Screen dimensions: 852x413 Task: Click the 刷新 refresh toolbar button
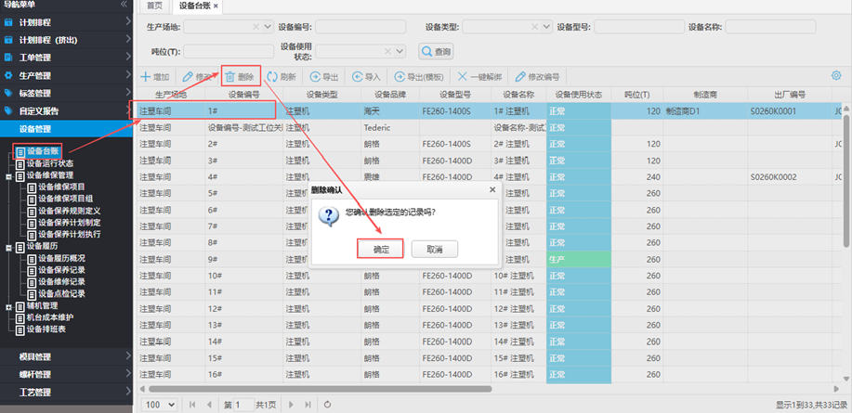(282, 77)
